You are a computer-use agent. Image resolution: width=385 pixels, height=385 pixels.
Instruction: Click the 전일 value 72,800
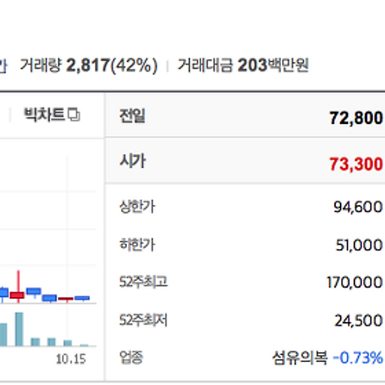(x=356, y=118)
